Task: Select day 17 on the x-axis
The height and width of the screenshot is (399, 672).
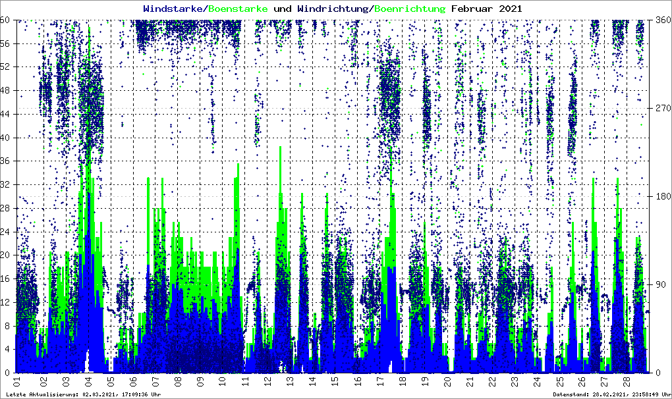Action: click(x=379, y=382)
